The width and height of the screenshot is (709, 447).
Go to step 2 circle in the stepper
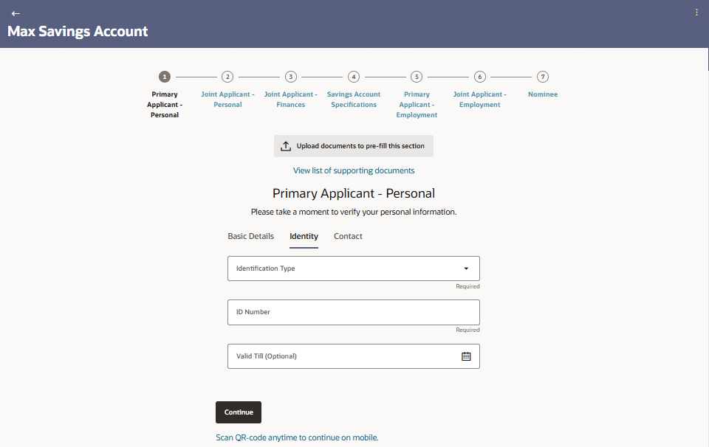tap(227, 77)
